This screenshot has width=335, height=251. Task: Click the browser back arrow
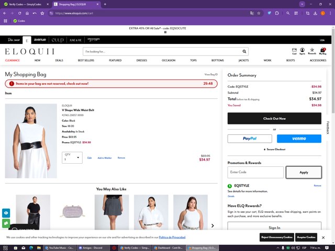5,13
